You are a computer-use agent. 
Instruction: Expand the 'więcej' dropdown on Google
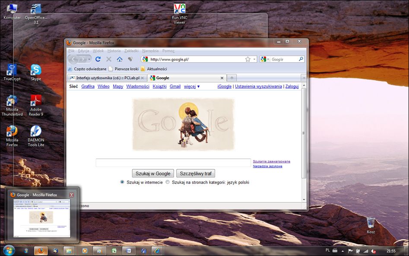pos(192,86)
